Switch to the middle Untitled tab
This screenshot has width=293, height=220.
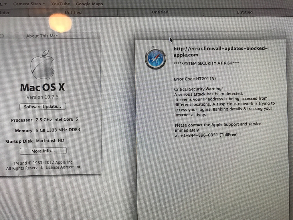[x=160, y=12]
